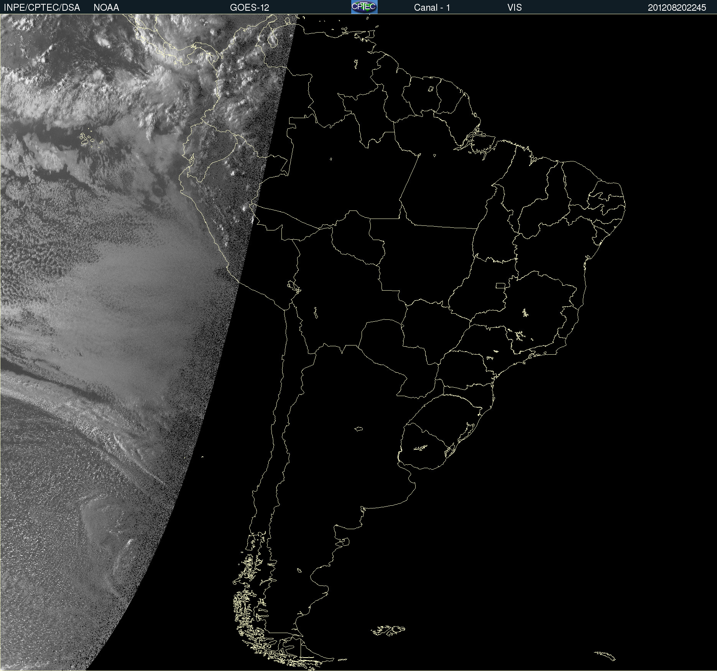Click the NOAA label in the header
Screen dimensions: 717x671
tap(106, 8)
